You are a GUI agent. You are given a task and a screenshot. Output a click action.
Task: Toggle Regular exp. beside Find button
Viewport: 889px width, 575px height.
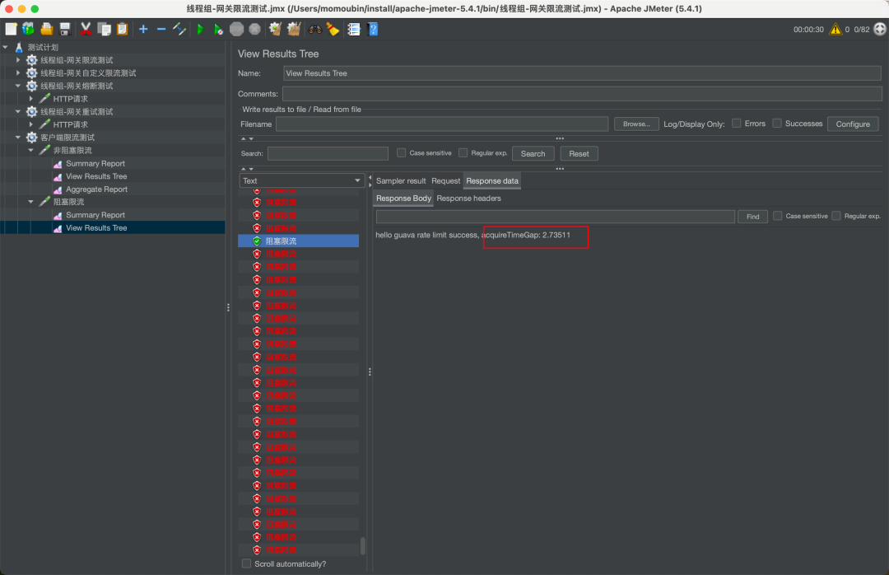pyautogui.click(x=836, y=216)
